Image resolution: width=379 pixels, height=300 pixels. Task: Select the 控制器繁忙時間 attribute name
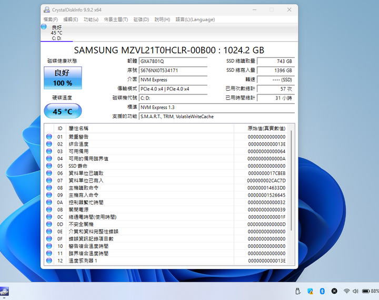pyautogui.click(x=86, y=202)
